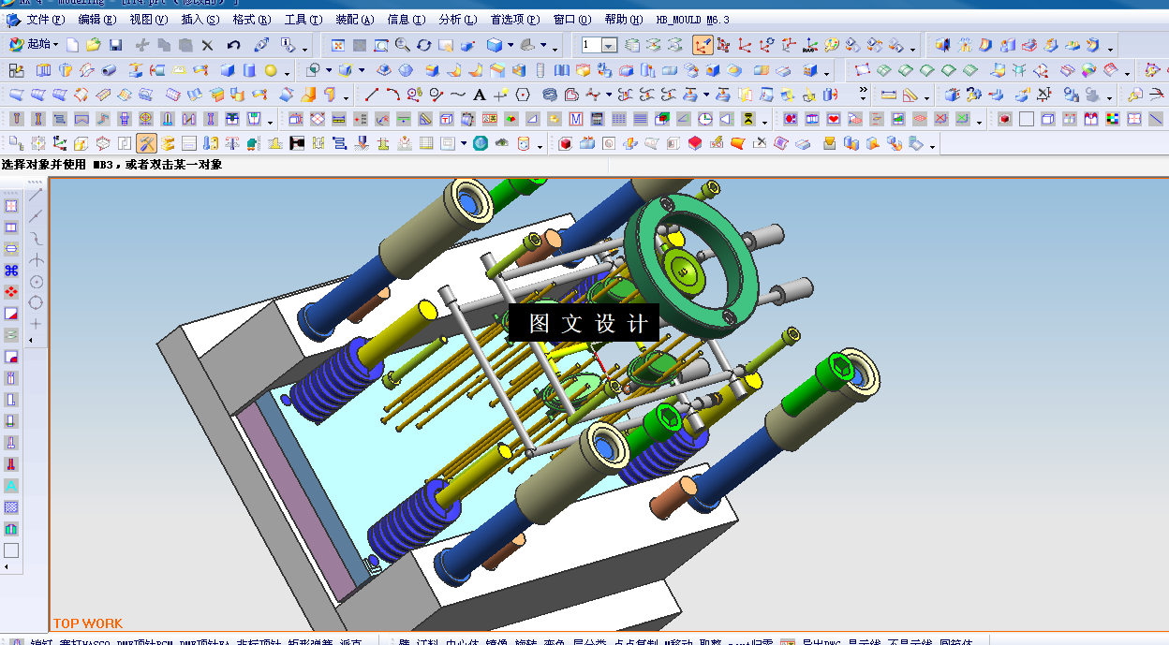1169x645 pixels.
Task: Select the plus-sign point snap icon
Action: click(37, 324)
